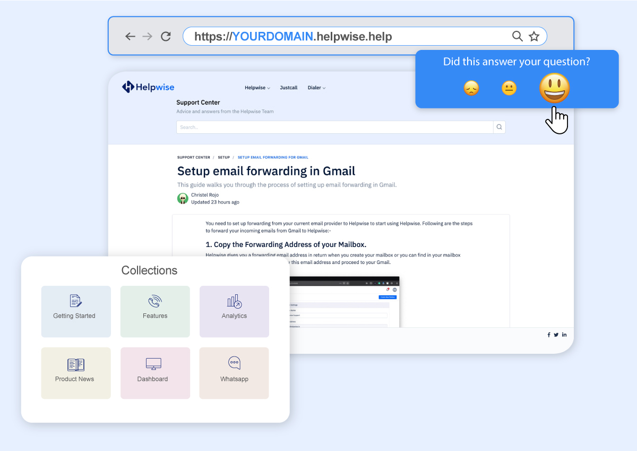
Task: Bookmark the page with star icon
Action: [534, 36]
